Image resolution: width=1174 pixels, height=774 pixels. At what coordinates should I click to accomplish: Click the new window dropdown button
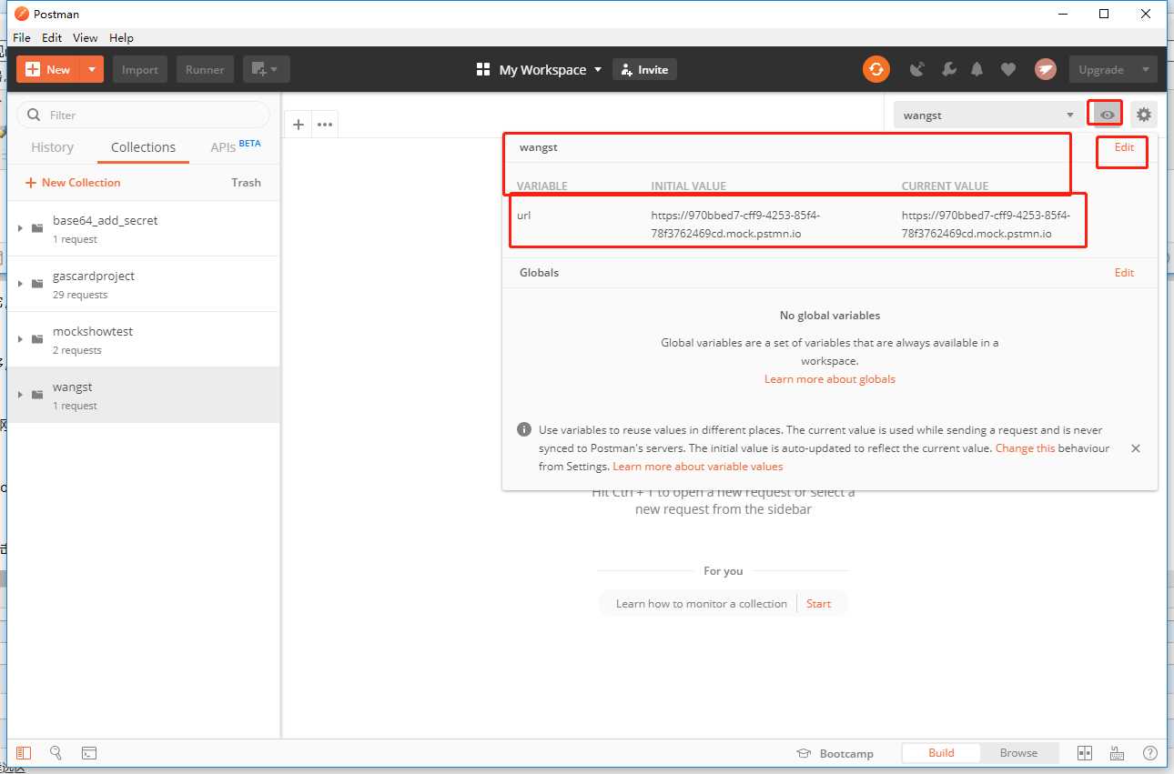(x=266, y=69)
